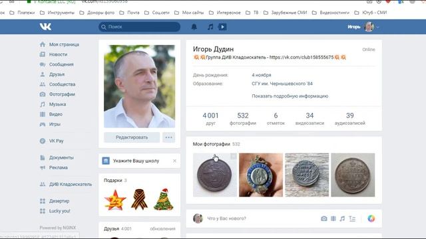
Task: Open the Доноры фото bookmarks folder
Action: point(97,13)
